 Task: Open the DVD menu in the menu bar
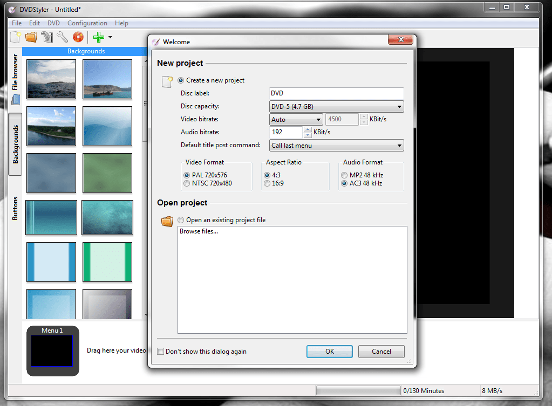click(x=53, y=23)
